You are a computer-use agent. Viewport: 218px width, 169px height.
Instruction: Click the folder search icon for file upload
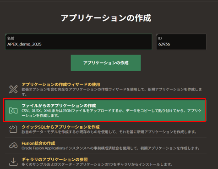click(x=13, y=110)
